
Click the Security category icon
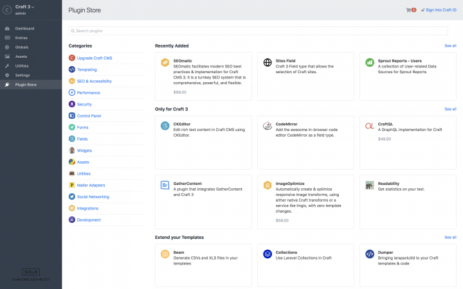click(x=72, y=104)
